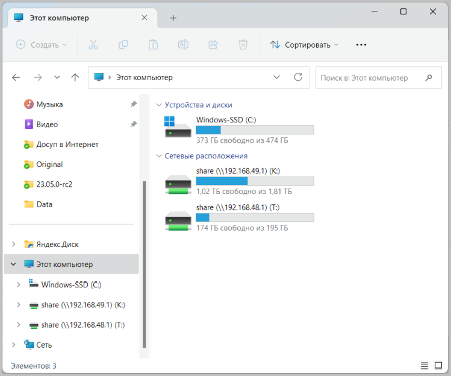Collapse the Устройства и диски group

[x=159, y=105]
